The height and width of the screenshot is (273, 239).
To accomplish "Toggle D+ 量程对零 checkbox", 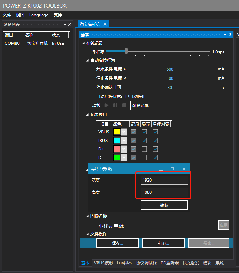I will click(155, 149).
